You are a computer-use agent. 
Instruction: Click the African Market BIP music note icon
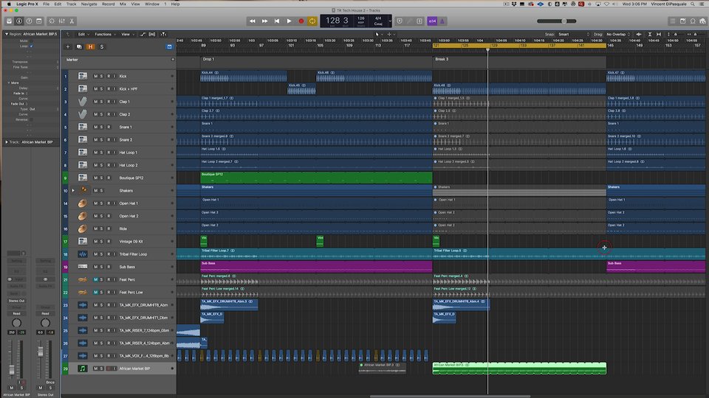pyautogui.click(x=82, y=369)
